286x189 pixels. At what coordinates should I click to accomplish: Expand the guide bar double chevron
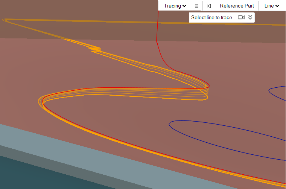pyautogui.click(x=250, y=17)
